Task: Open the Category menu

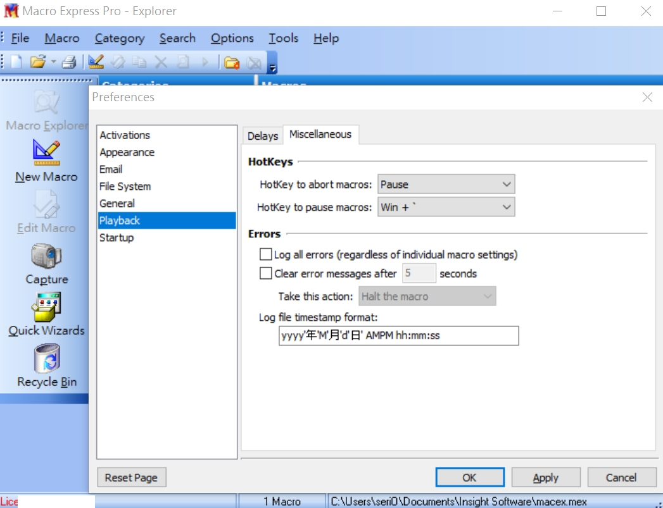Action: coord(120,38)
